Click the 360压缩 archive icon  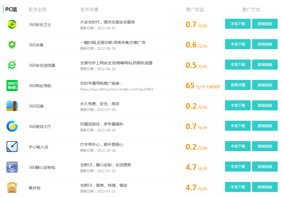(x=12, y=106)
